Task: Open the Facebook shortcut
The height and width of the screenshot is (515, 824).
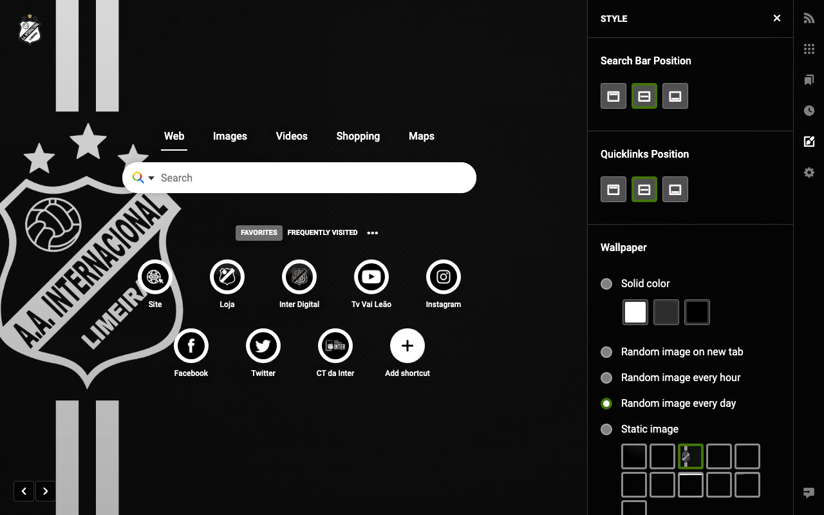Action: coord(191,346)
